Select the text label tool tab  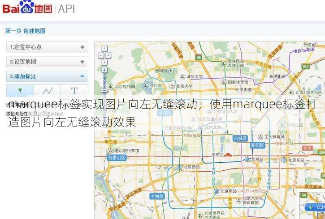[x=74, y=90]
